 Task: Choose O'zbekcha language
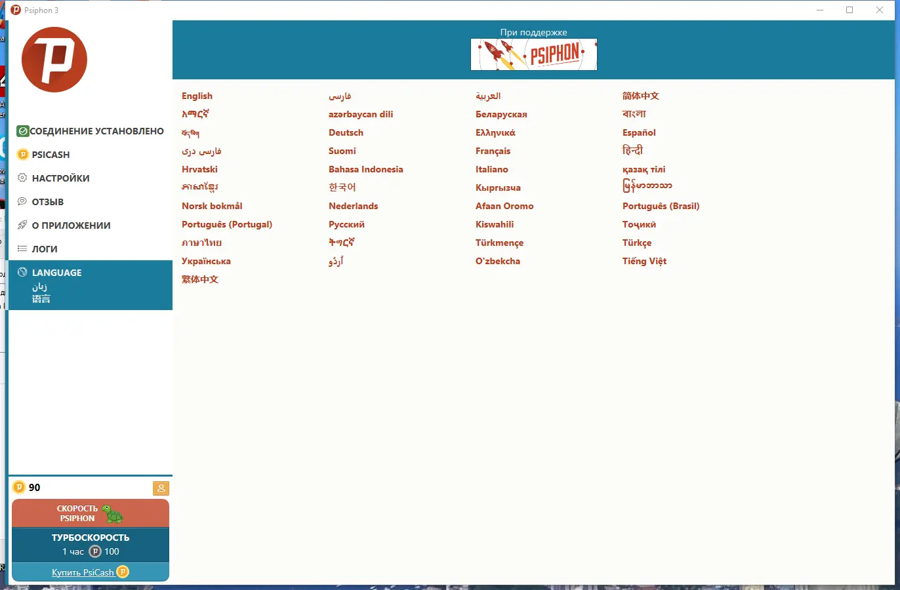498,261
